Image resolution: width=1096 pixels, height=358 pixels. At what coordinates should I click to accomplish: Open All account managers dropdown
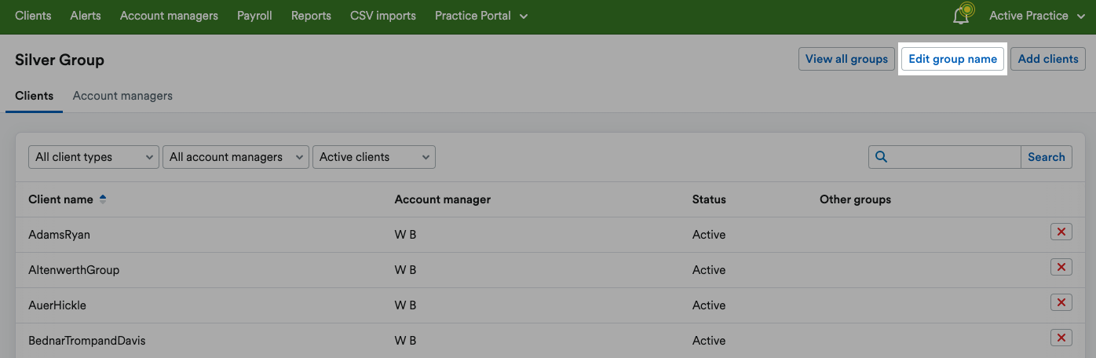tap(236, 157)
